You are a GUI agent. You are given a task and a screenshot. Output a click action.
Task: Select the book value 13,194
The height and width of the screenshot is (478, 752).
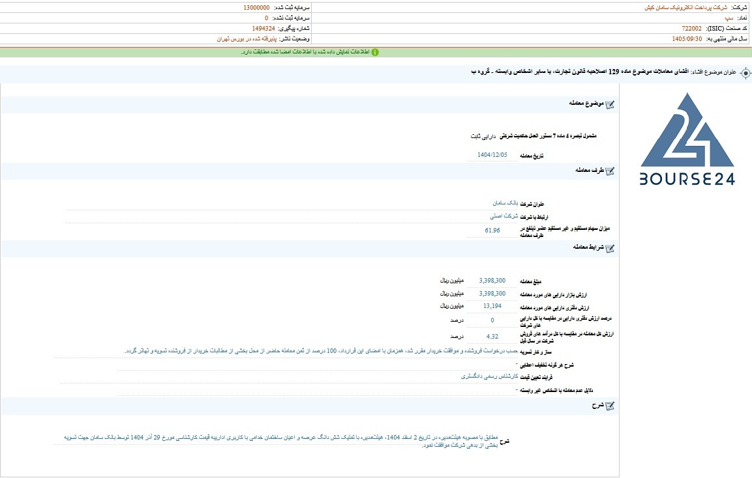point(492,306)
